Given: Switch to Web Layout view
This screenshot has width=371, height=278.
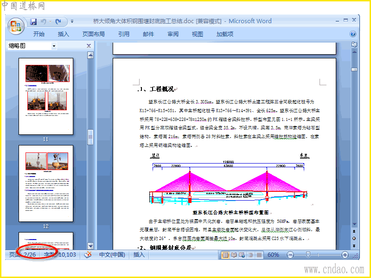Looking at the screenshot, I should (242, 255).
